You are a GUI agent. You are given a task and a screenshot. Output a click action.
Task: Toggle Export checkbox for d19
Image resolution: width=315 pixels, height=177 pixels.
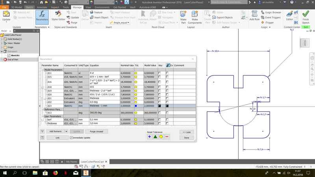pyautogui.click(x=167, y=91)
